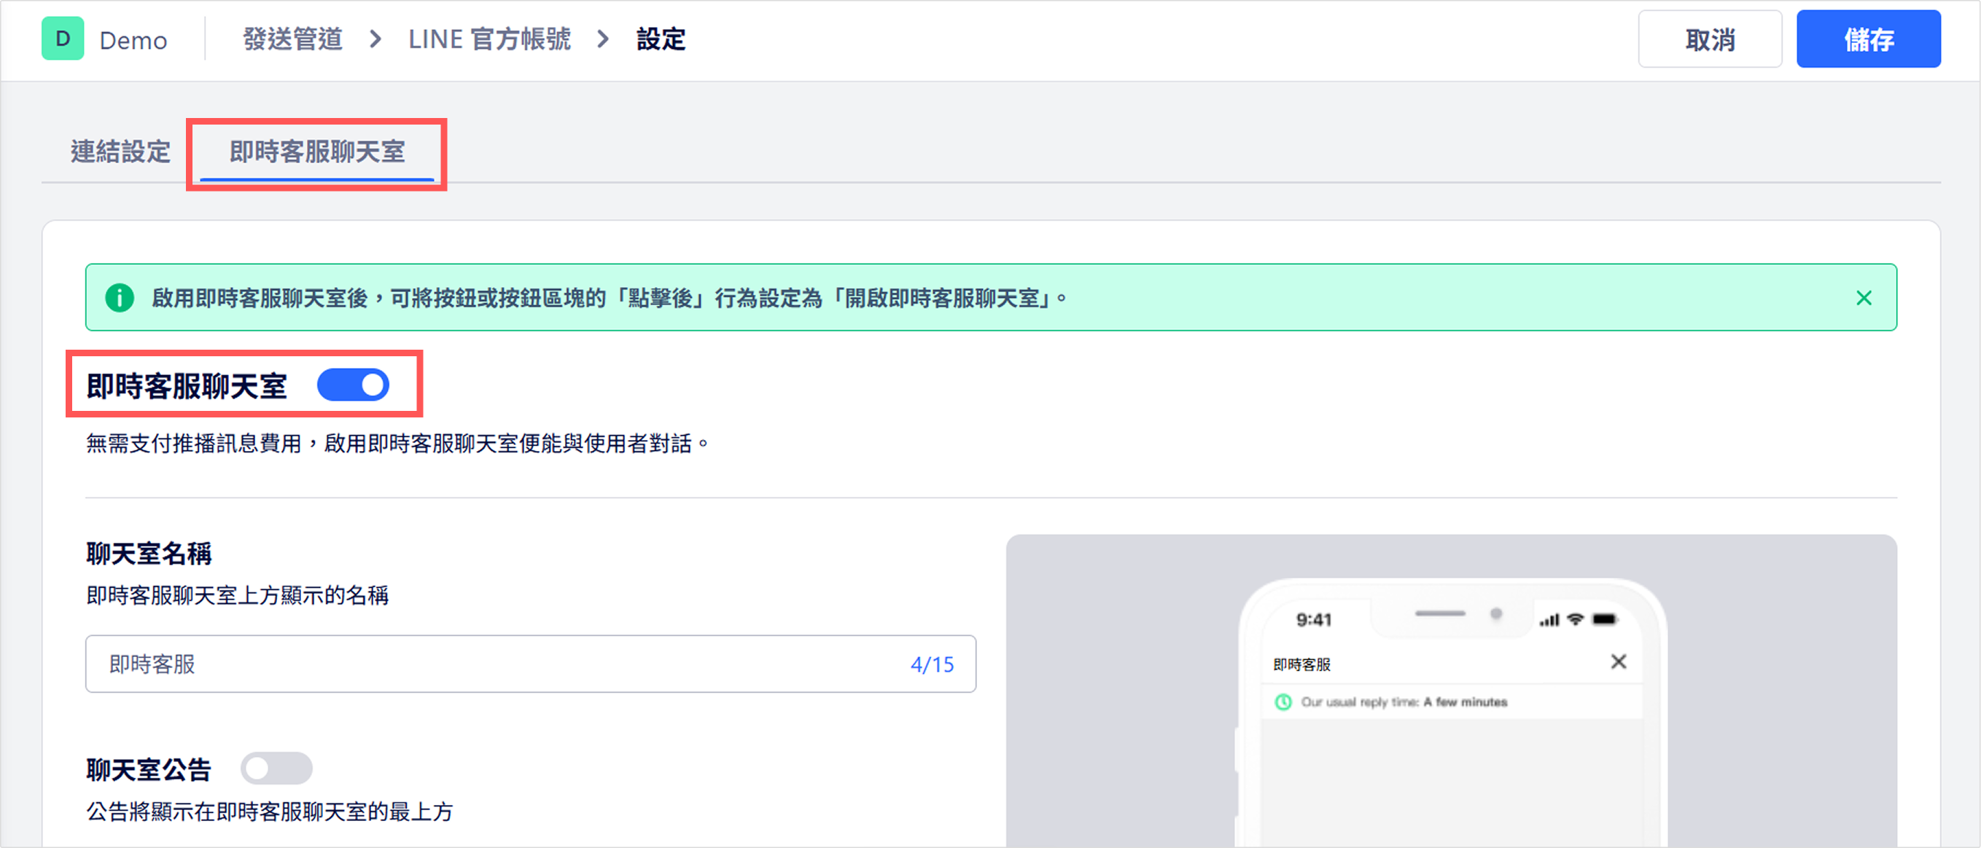Image resolution: width=1981 pixels, height=848 pixels.
Task: Open the 發送管道 breadcrumb link
Action: [x=292, y=39]
